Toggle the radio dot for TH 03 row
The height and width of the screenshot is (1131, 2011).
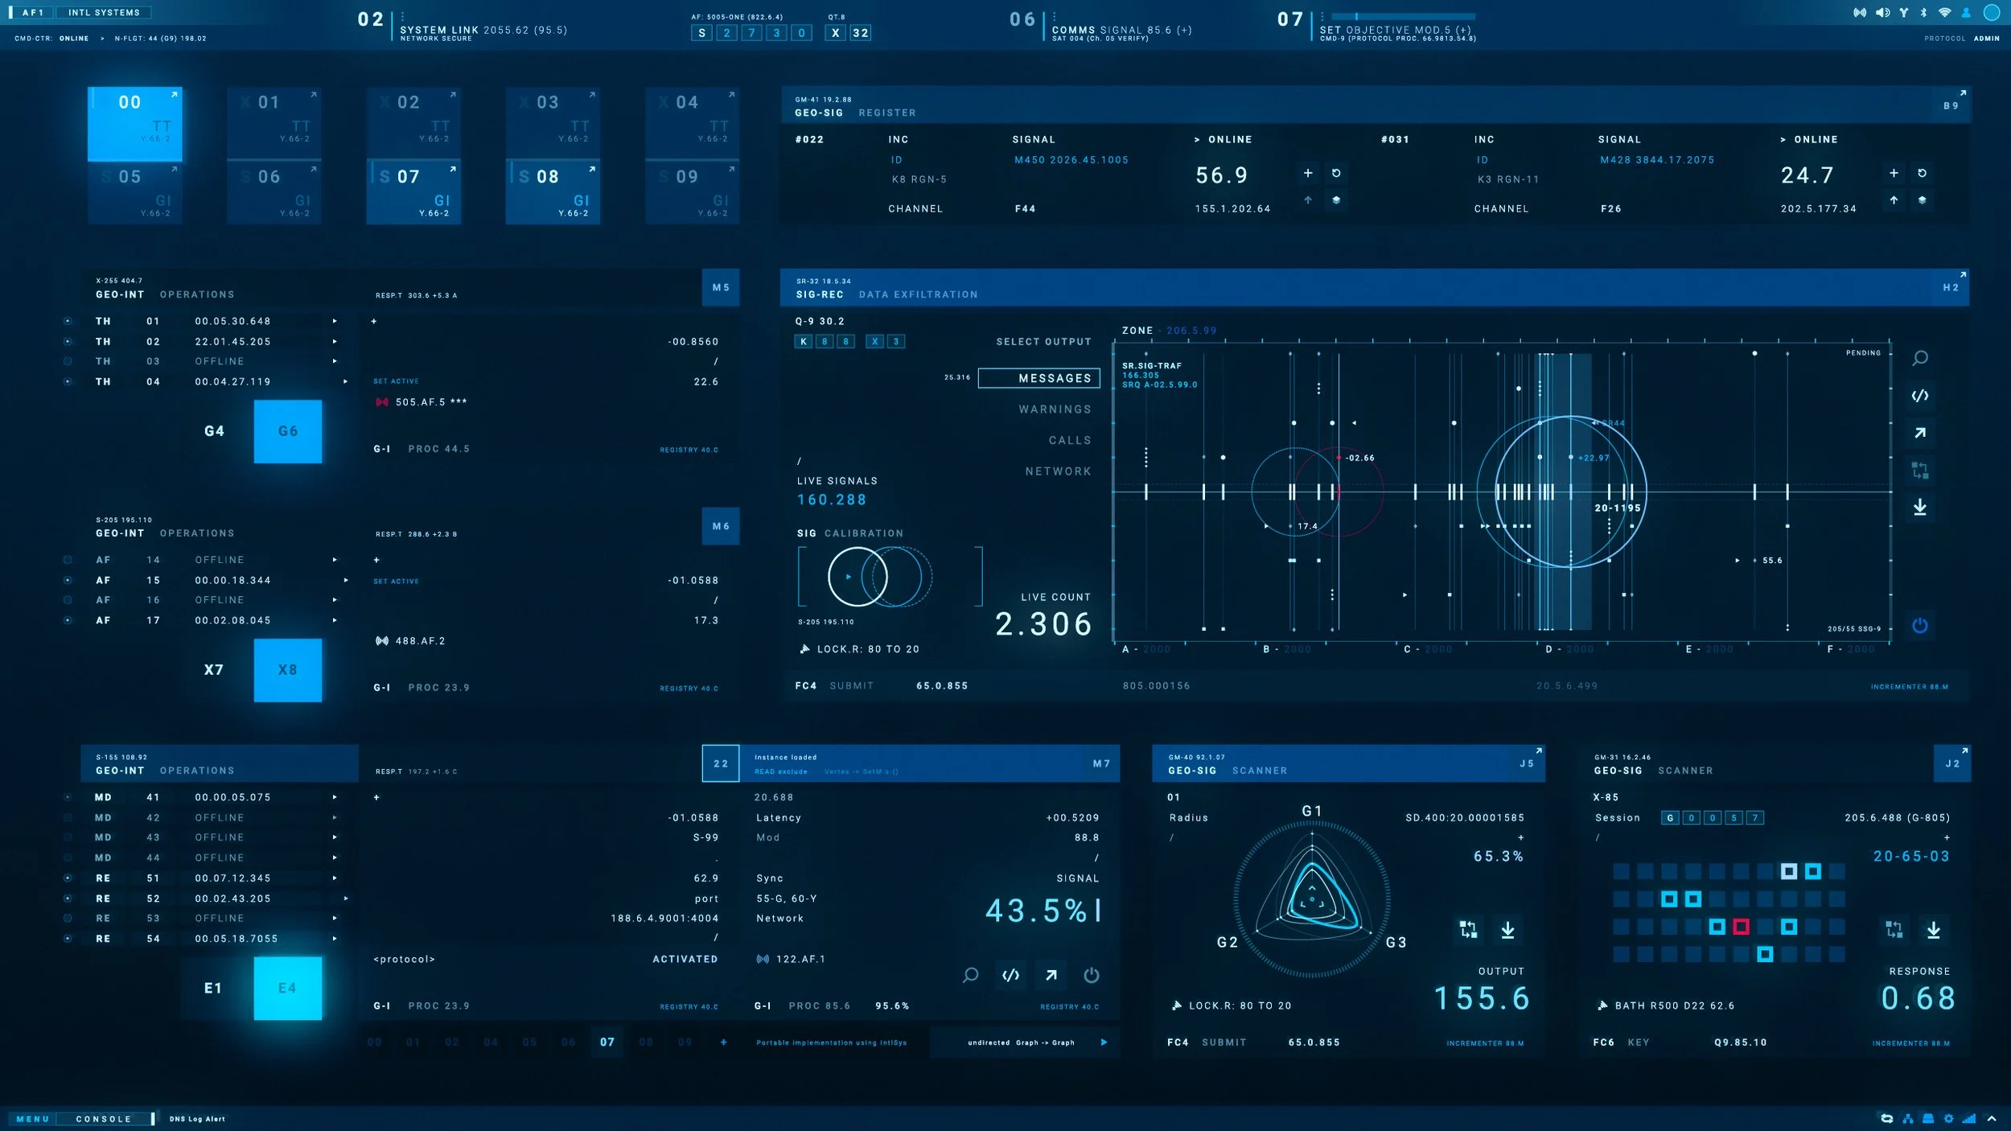point(68,361)
